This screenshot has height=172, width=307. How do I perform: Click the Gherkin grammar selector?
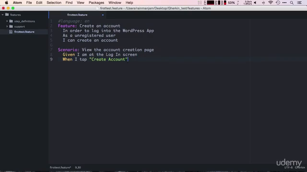(x=300, y=168)
